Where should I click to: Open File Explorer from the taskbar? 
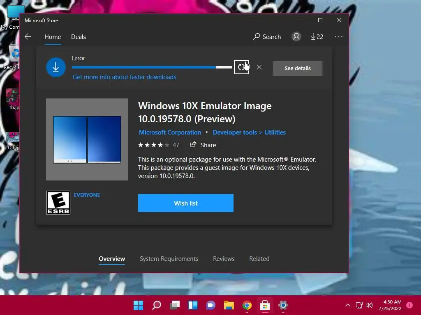tap(229, 305)
